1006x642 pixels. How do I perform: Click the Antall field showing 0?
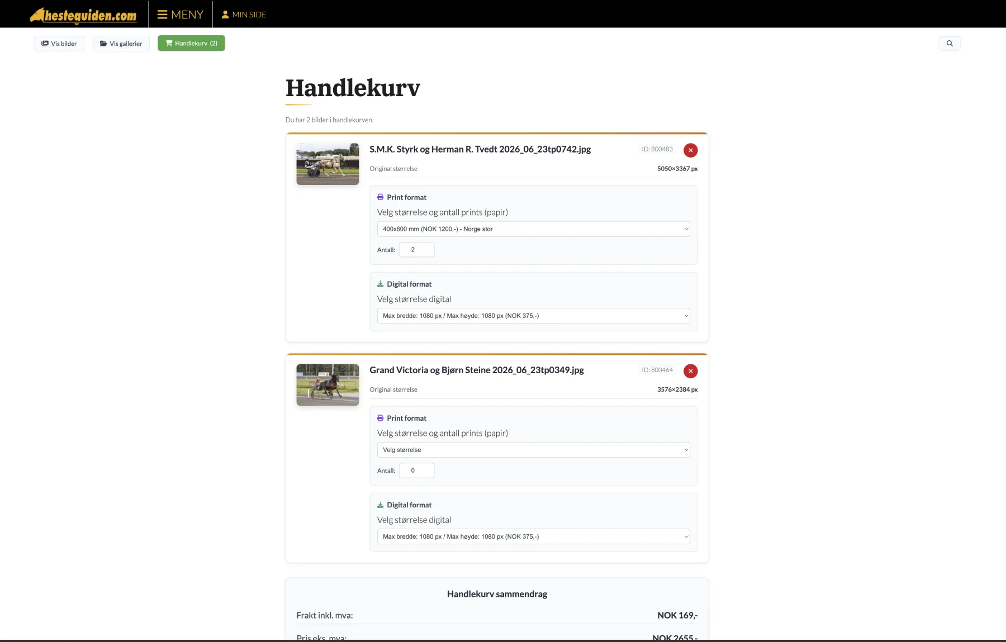coord(416,470)
